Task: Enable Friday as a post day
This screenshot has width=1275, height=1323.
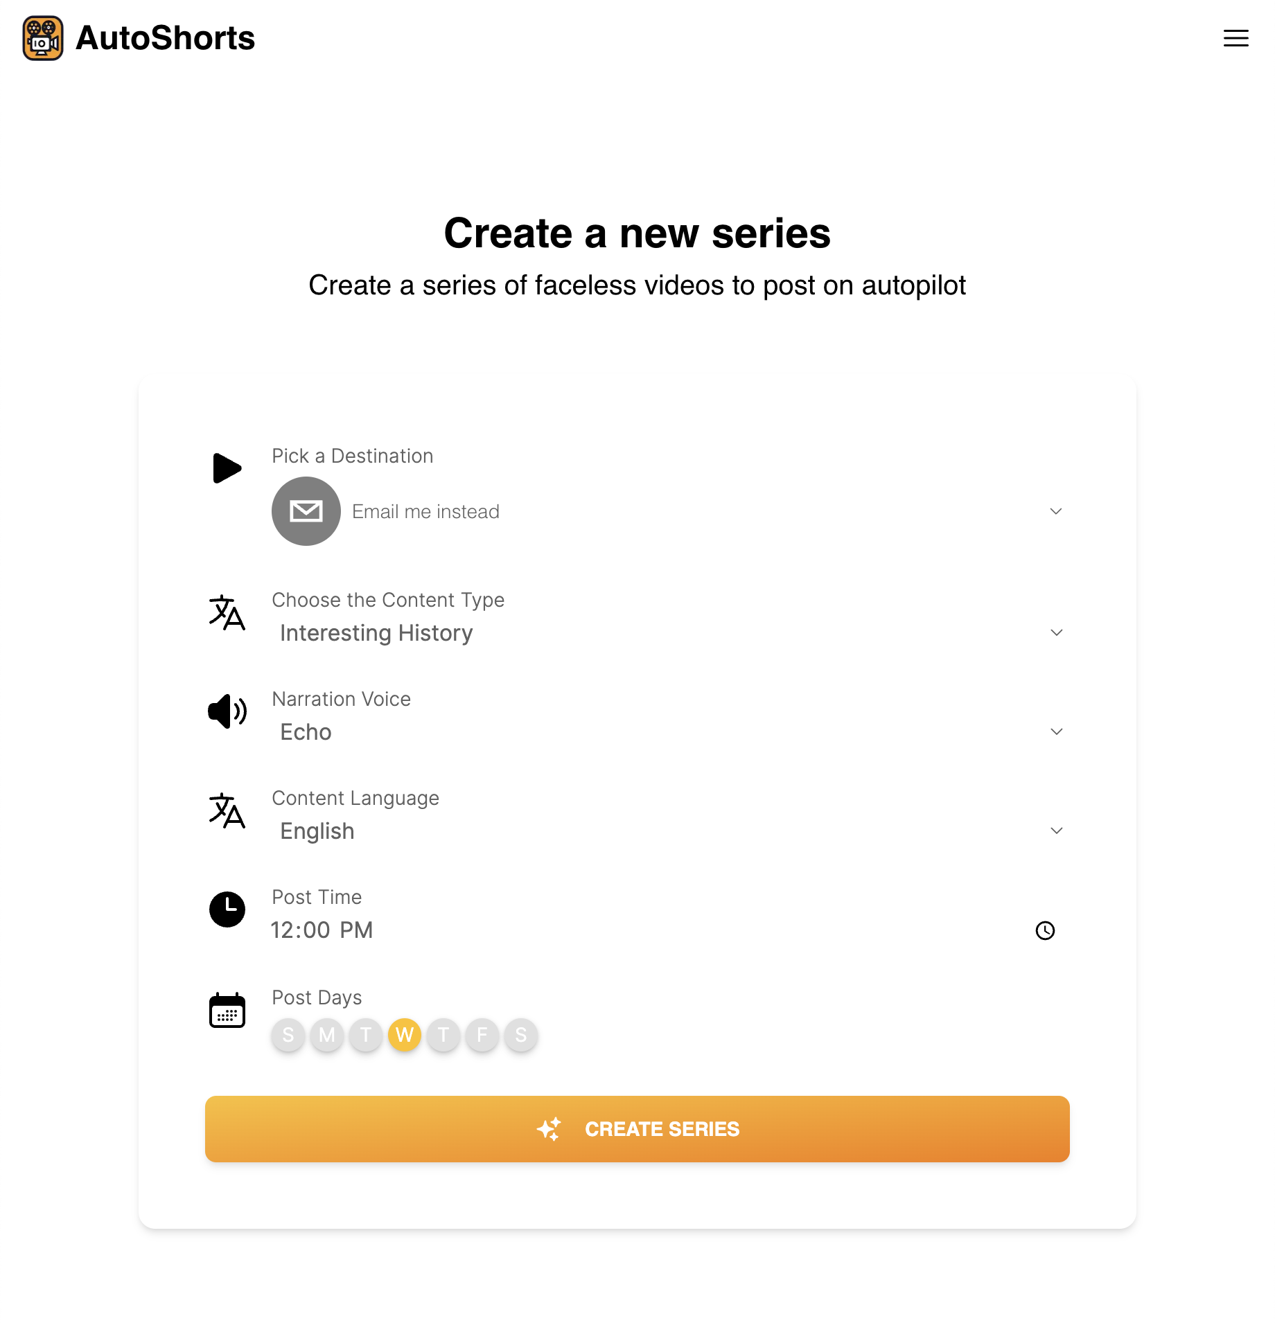Action: tap(482, 1035)
